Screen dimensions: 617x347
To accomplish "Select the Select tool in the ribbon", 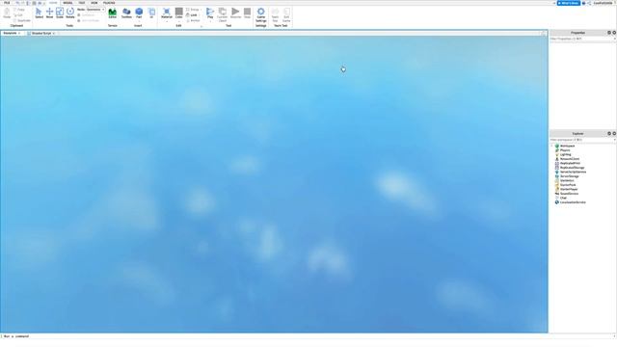I will pyautogui.click(x=39, y=13).
